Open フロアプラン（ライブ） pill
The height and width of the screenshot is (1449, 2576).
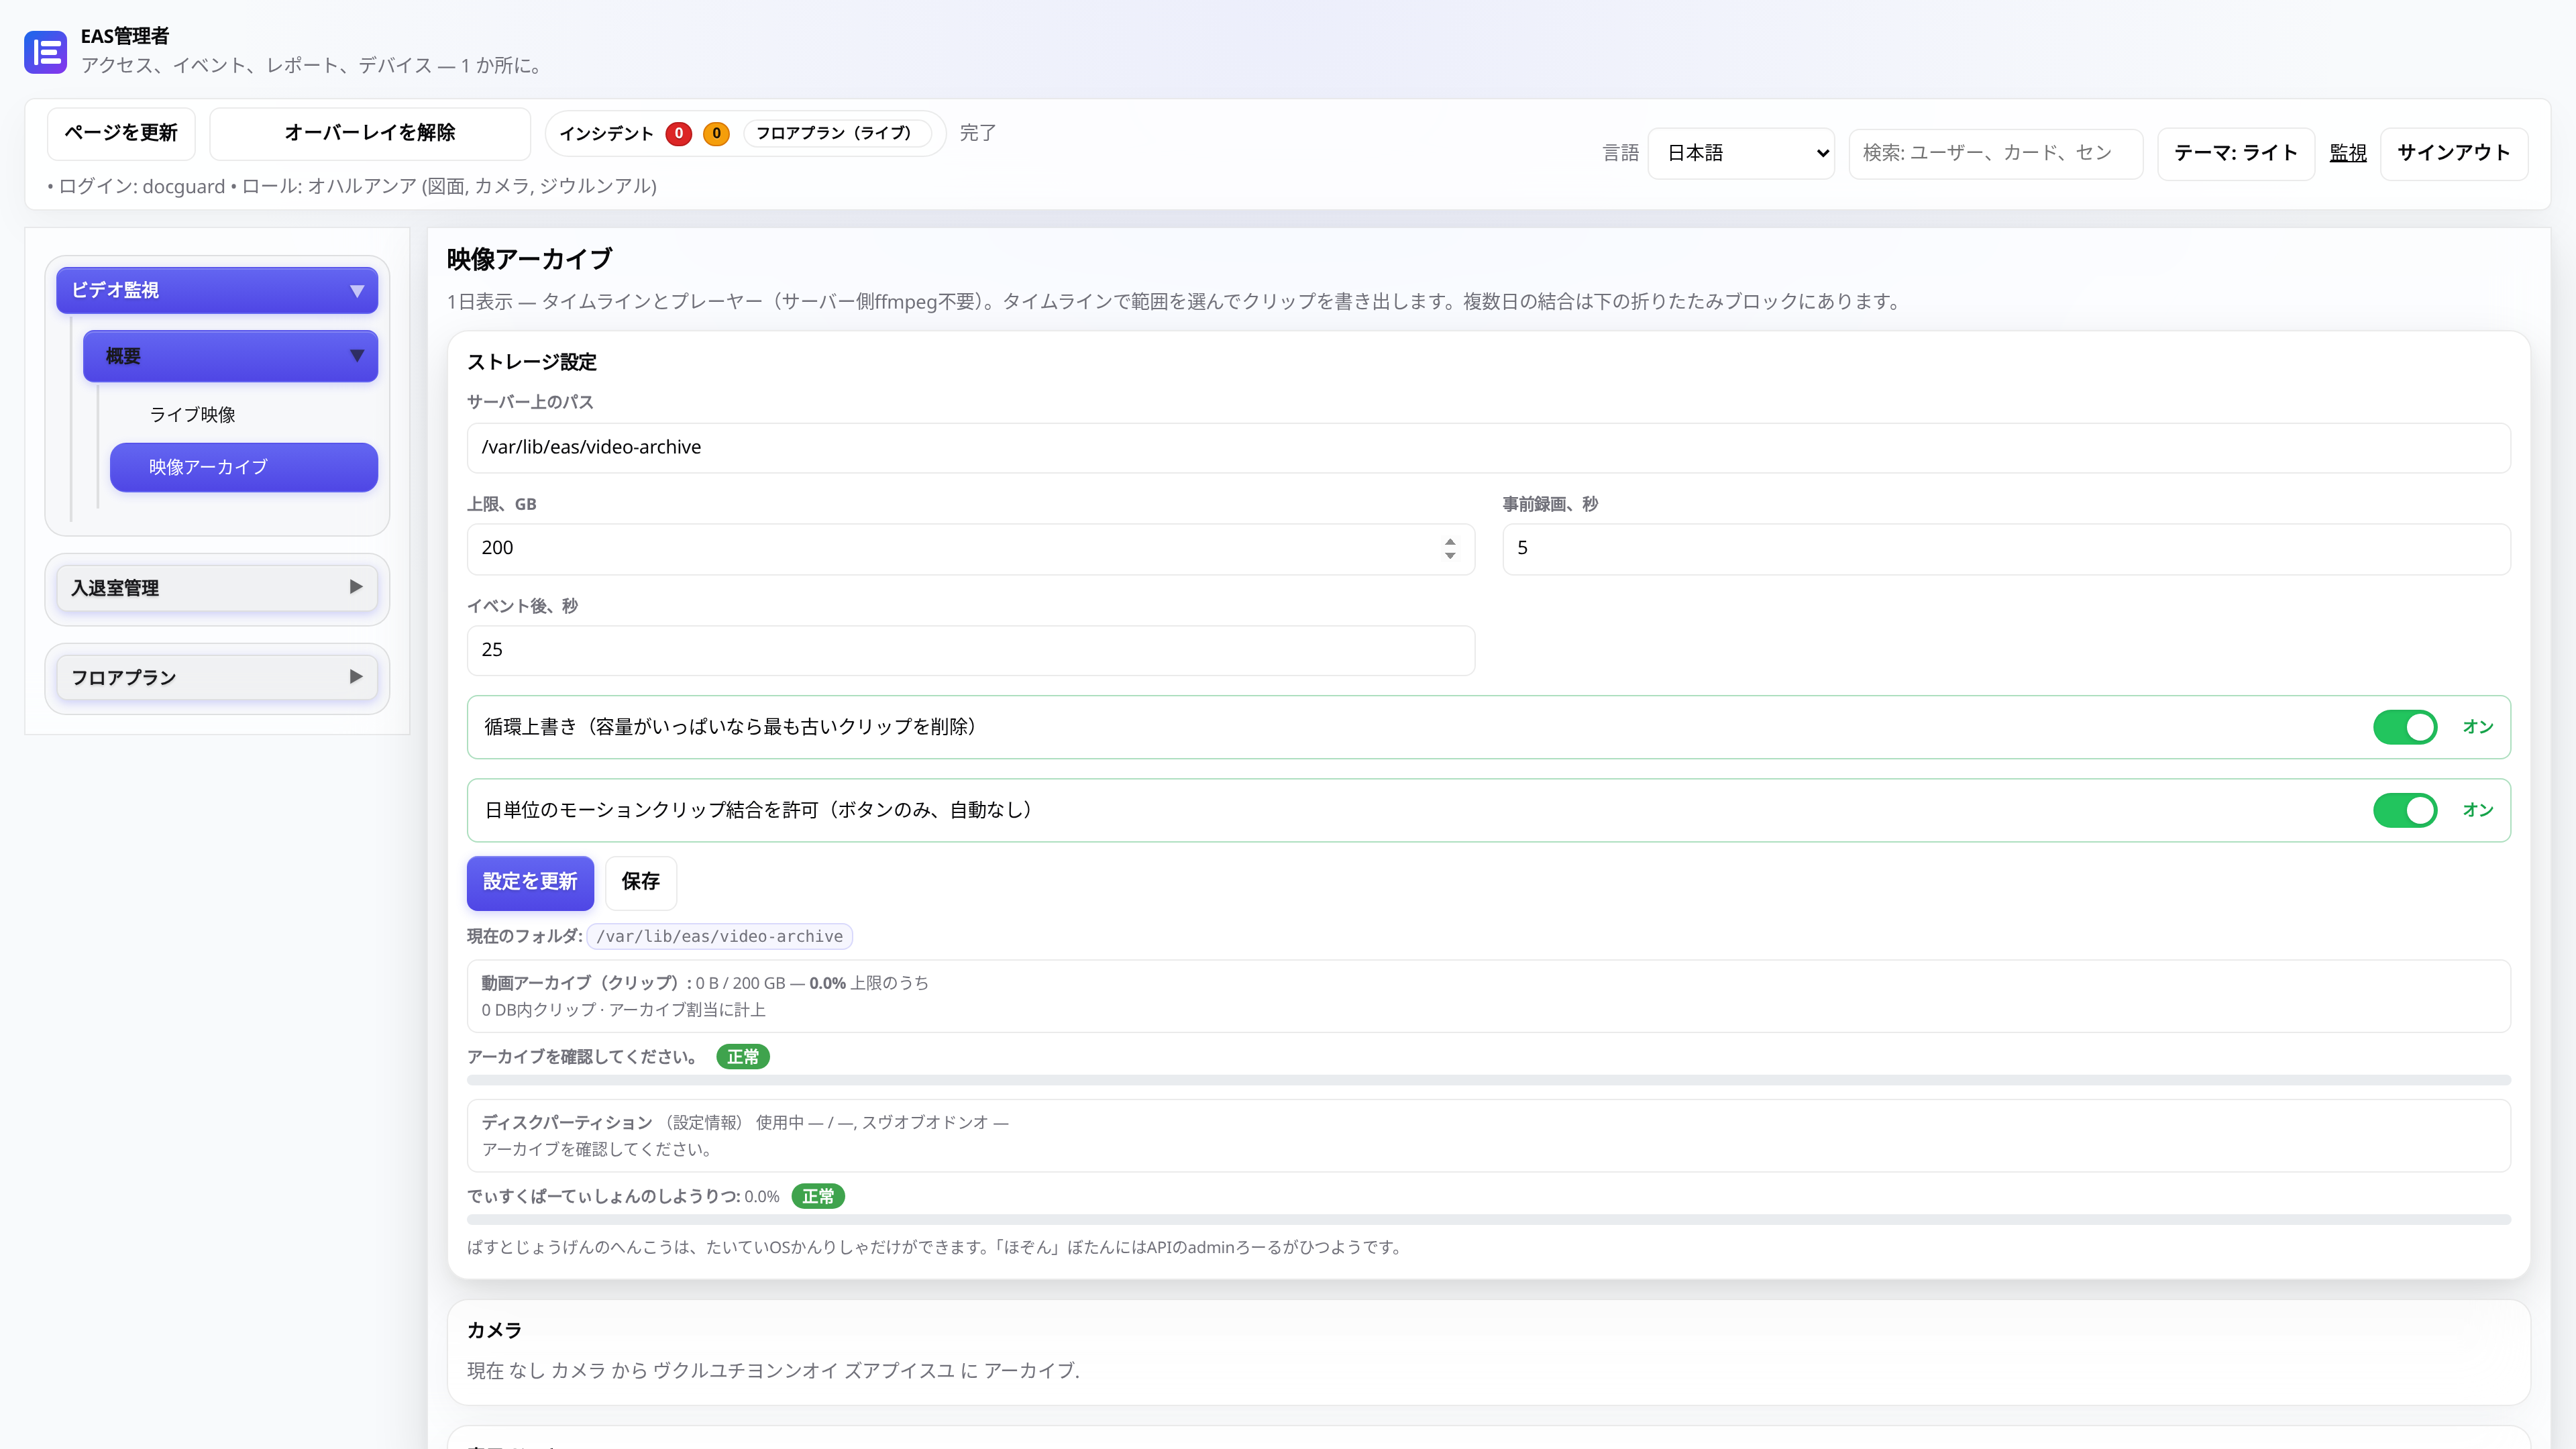tap(836, 133)
